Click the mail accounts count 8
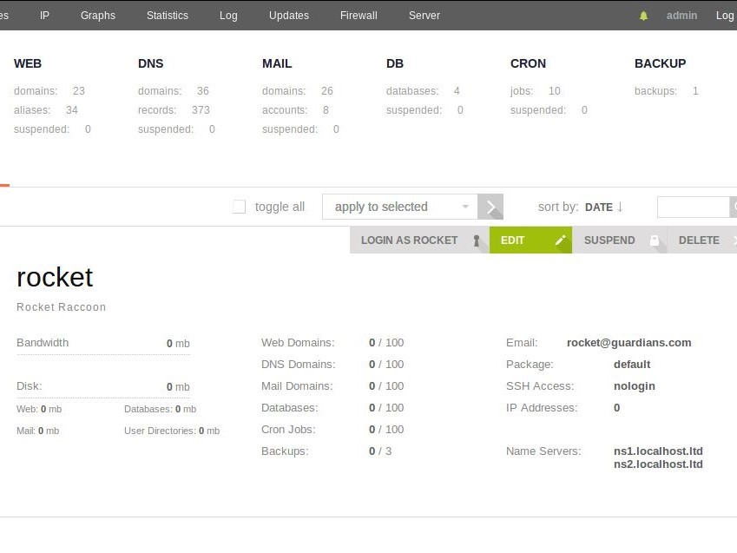 pos(326,110)
